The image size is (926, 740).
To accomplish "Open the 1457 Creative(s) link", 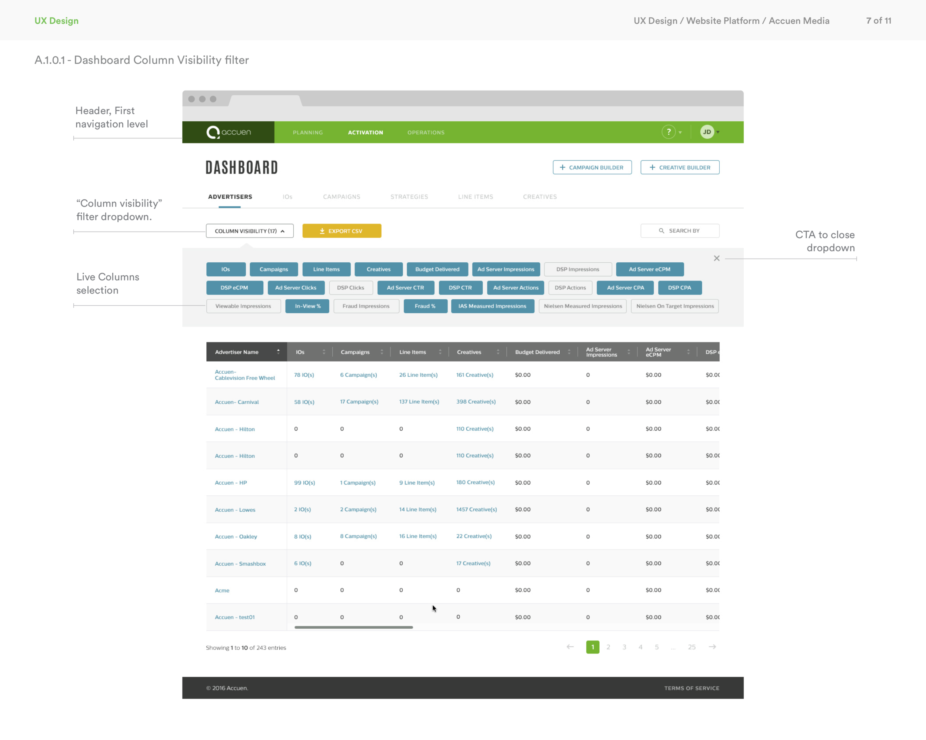I will [x=476, y=509].
